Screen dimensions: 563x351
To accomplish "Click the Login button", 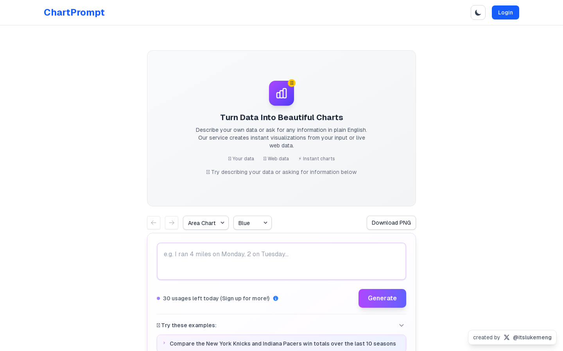I will coord(506,12).
